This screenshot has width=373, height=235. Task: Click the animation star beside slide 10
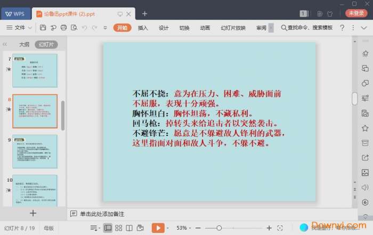tap(9, 190)
